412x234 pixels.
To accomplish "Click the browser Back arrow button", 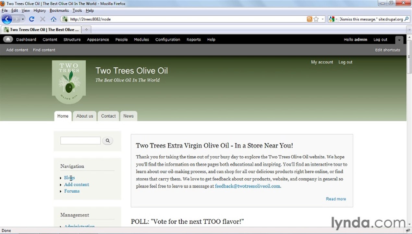I will (7, 19).
